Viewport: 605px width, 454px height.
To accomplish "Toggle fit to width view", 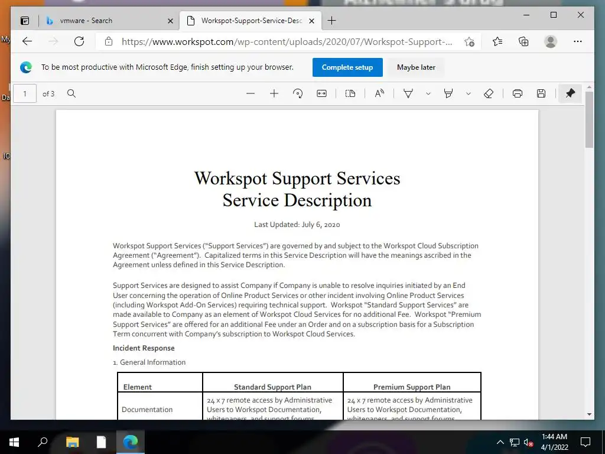I will tap(321, 93).
